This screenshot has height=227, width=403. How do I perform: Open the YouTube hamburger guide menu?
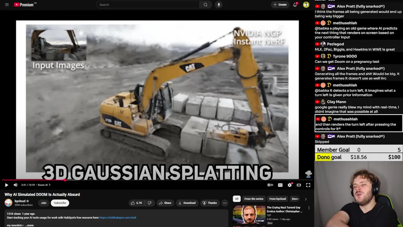click(7, 5)
